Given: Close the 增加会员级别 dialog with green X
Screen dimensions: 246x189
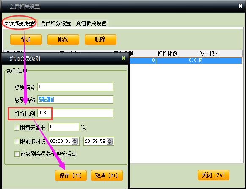Looking at the screenshot, I should click(124, 58).
